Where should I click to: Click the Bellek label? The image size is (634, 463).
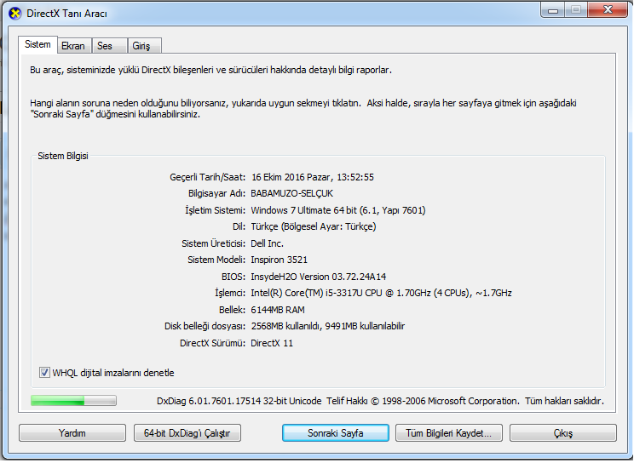click(x=232, y=310)
